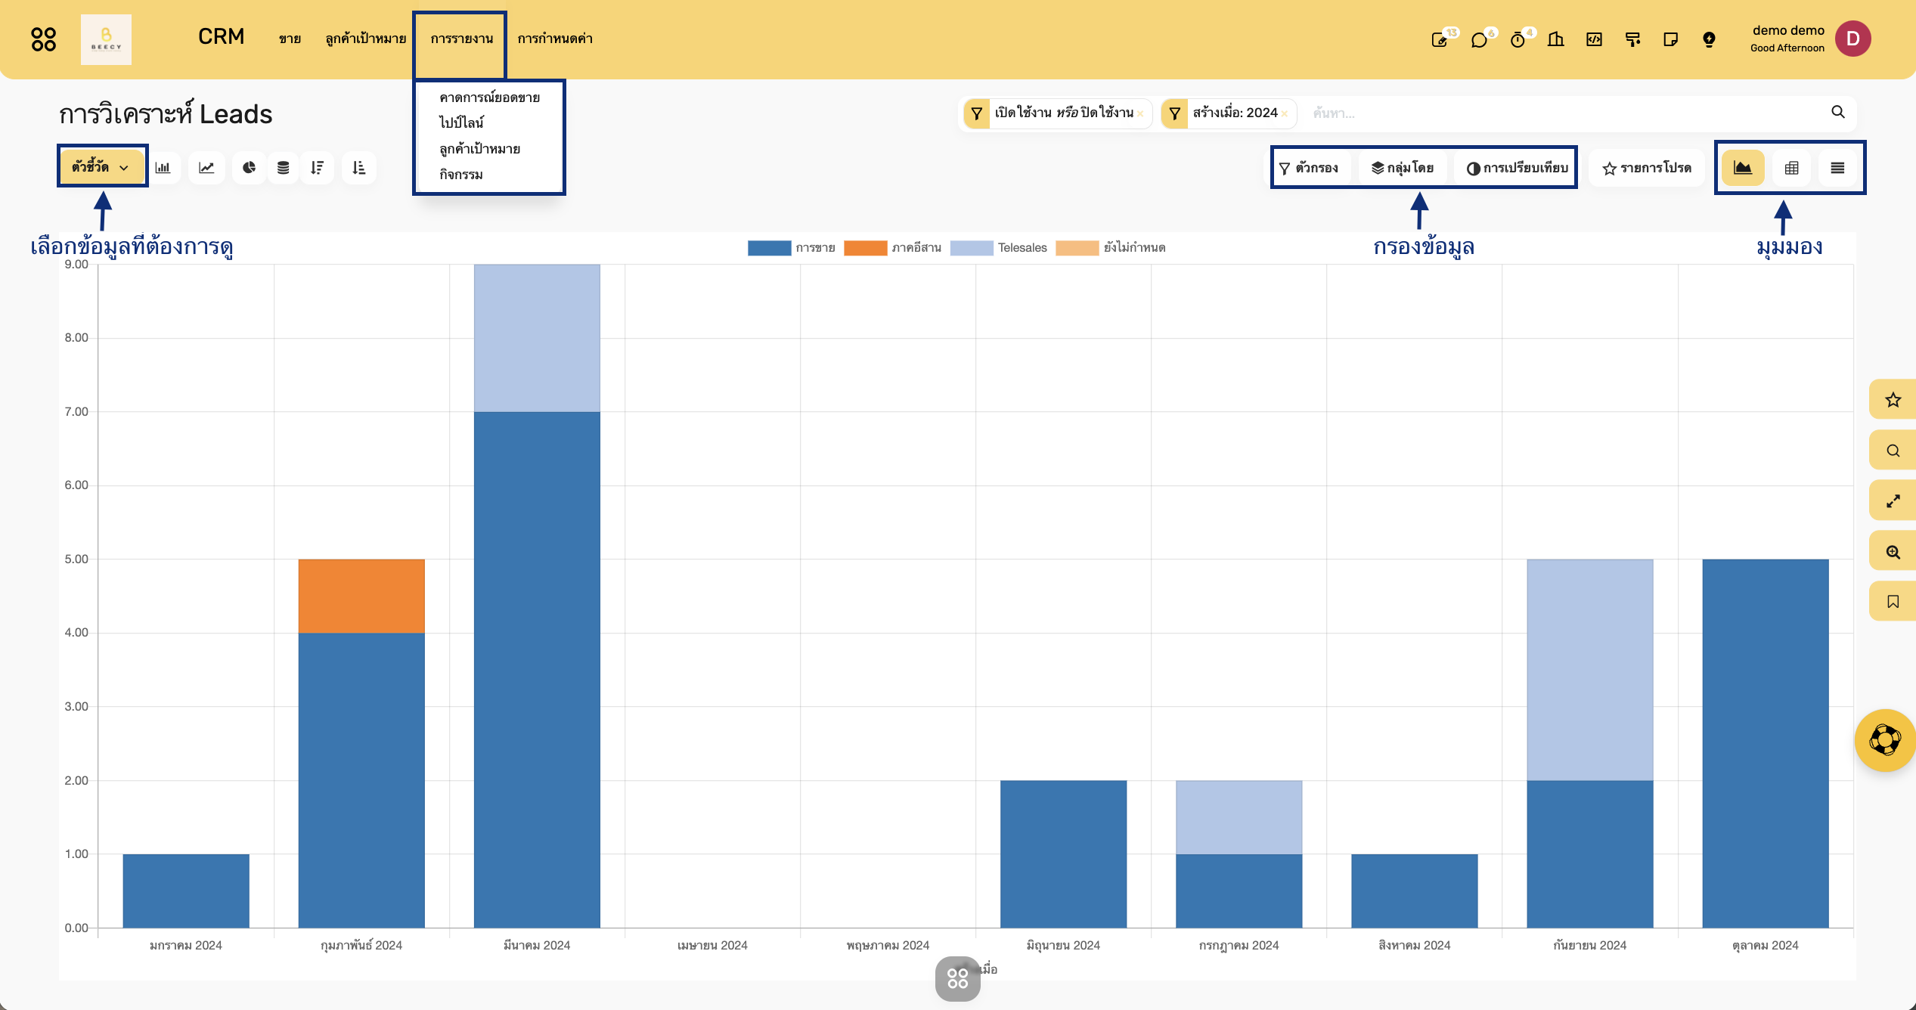Viewport: 1916px width, 1010px height.
Task: Open the ขาย menu
Action: [290, 39]
